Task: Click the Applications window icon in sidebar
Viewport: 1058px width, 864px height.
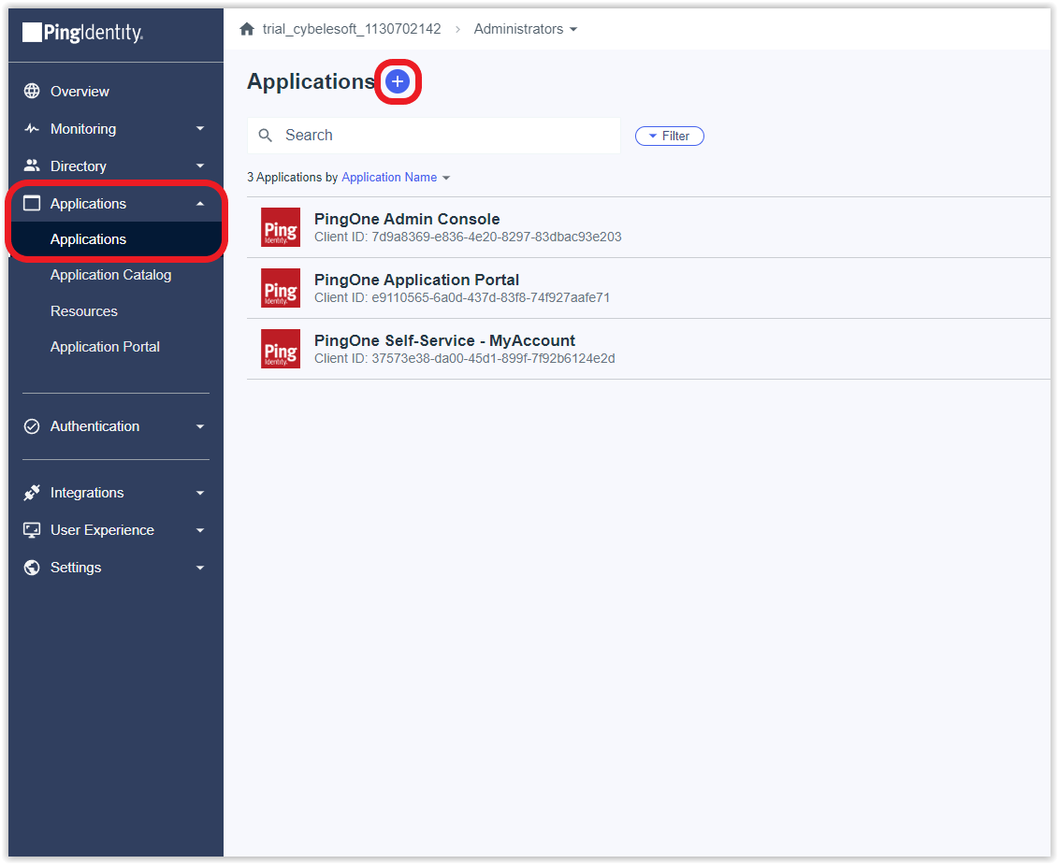Action: pos(32,203)
